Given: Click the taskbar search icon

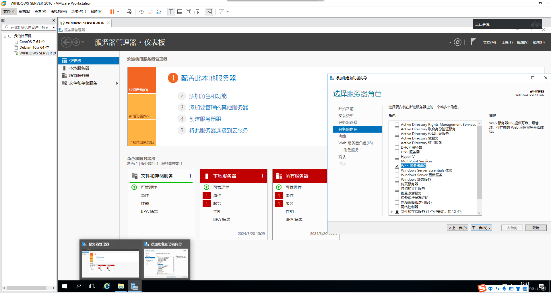Looking at the screenshot, I should click(78, 286).
